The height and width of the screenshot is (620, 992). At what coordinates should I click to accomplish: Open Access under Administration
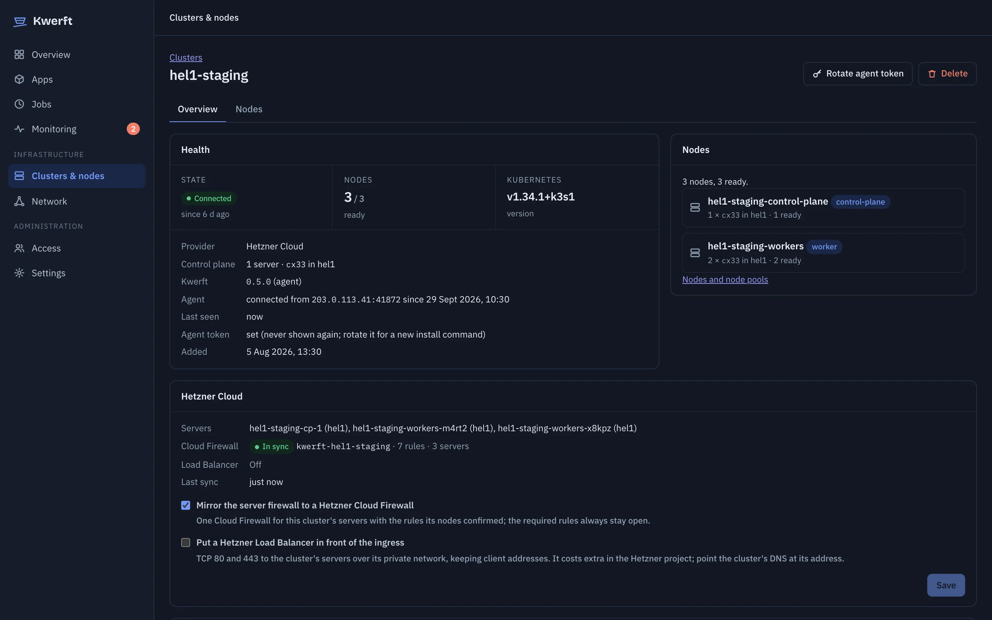click(77, 248)
